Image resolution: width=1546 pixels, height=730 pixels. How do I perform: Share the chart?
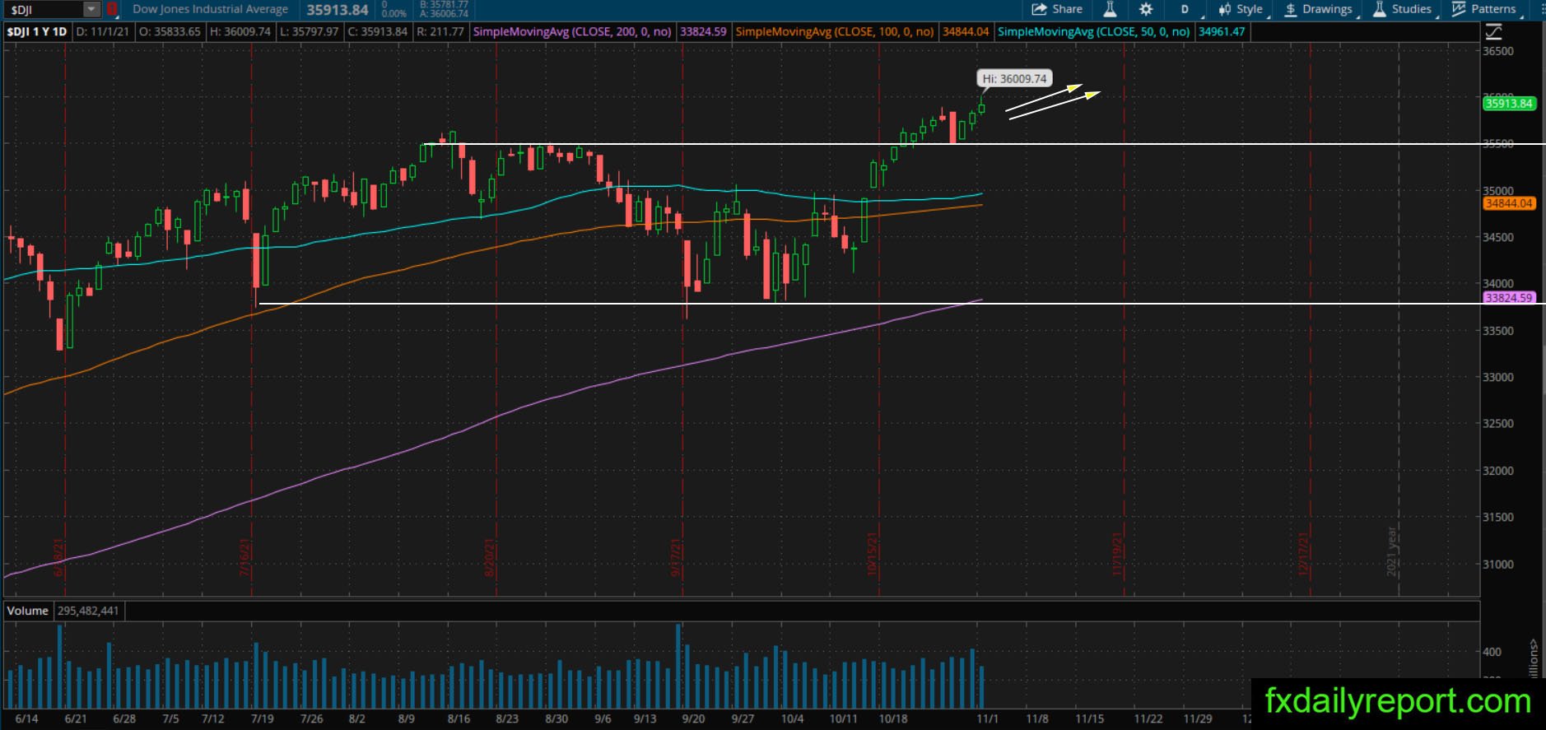point(1057,9)
